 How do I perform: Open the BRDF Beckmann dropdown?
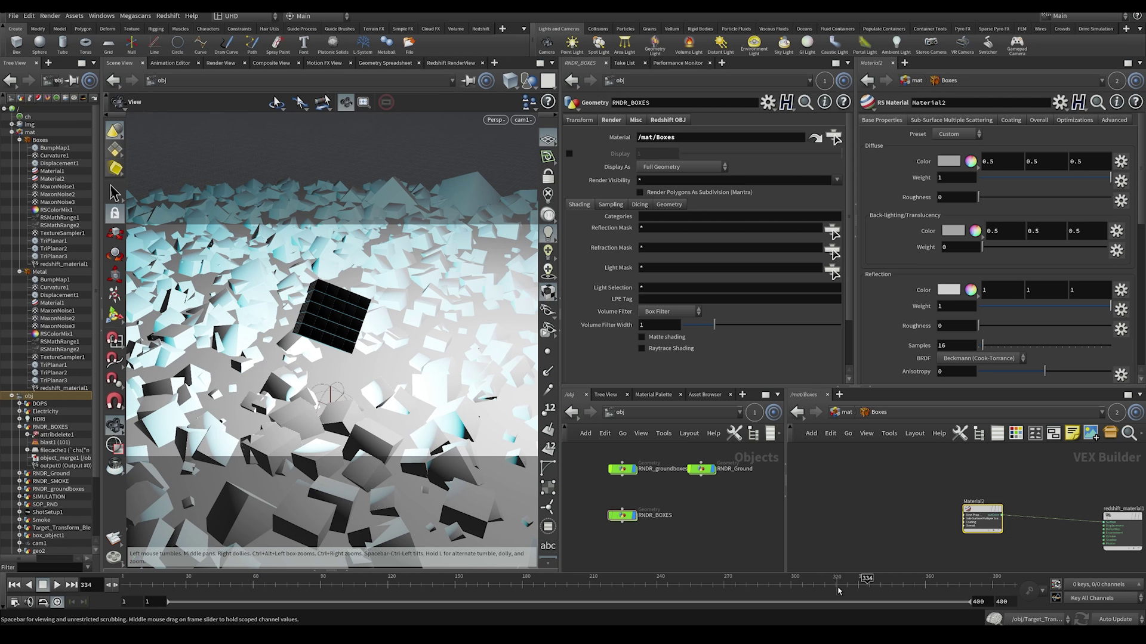pos(982,358)
